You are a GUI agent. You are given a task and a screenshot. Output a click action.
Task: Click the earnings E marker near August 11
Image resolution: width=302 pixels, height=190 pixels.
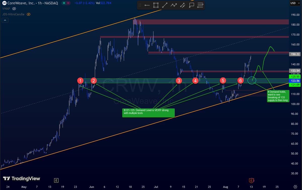[x=251, y=181]
